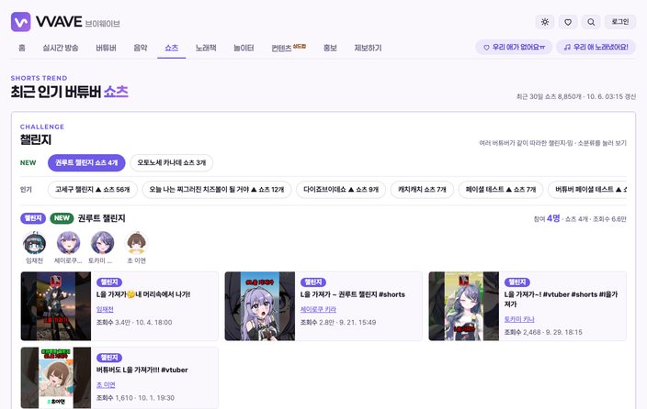The image size is (647, 409).
Task: Toggle the light/dark theme sun icon
Action: (545, 22)
